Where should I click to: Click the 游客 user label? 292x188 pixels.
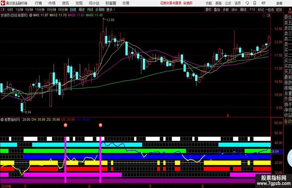coord(279,3)
